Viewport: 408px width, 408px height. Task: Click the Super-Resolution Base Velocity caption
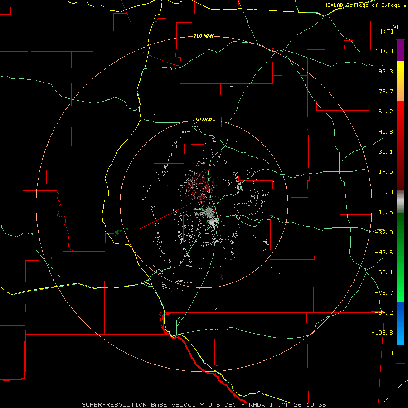[204, 405]
